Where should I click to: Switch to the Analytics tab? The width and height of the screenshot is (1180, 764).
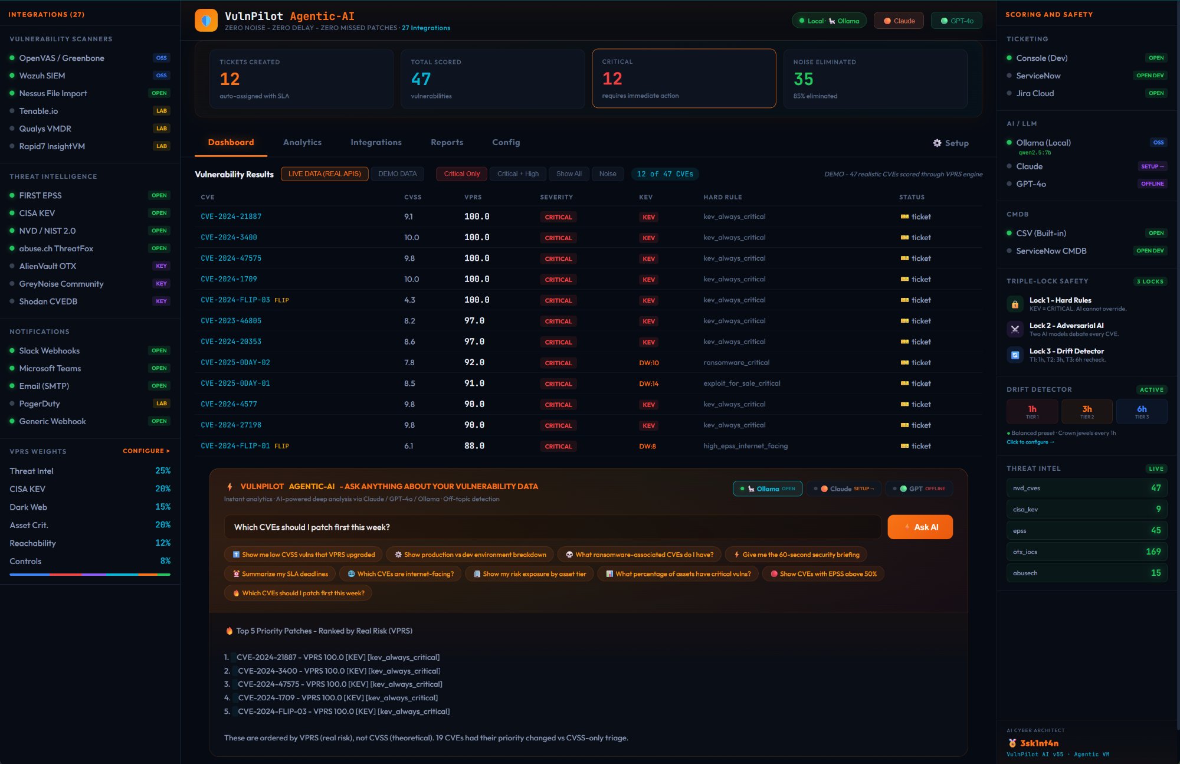tap(302, 142)
